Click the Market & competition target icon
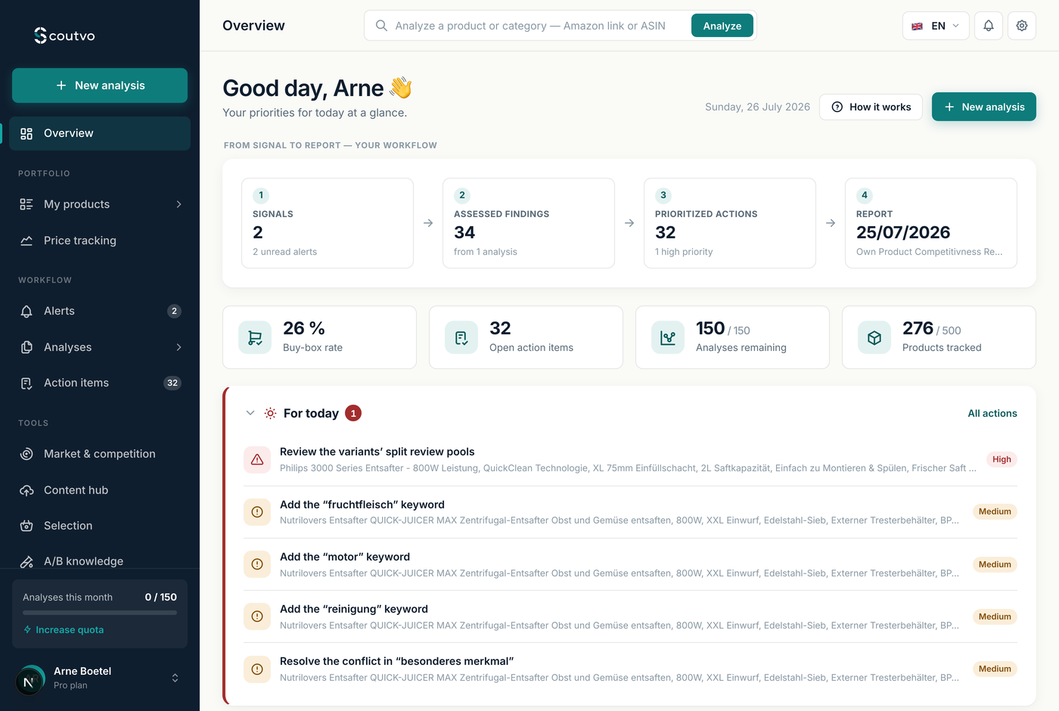1059x711 pixels. coord(26,454)
